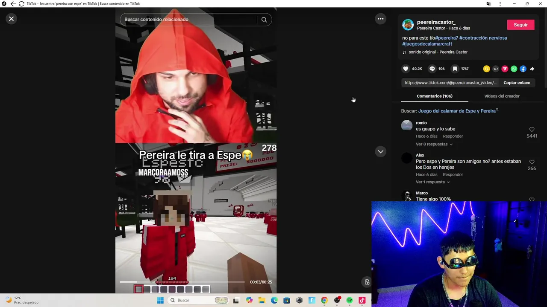547x307 pixels.
Task: Open commenter name 'Marco'
Action: [422, 193]
